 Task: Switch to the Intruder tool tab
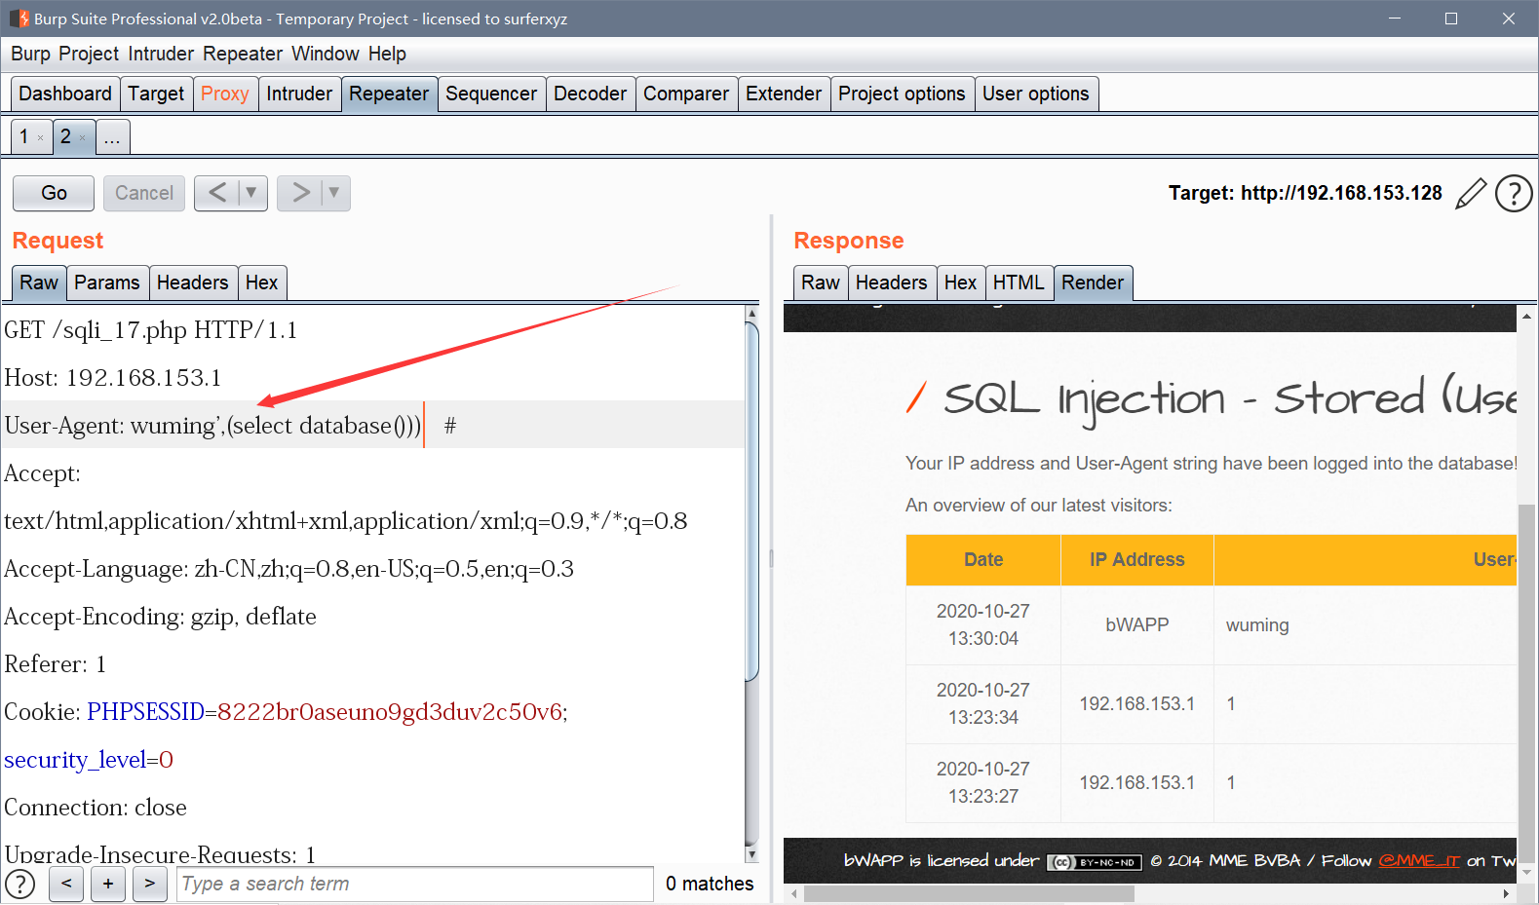[x=299, y=94]
